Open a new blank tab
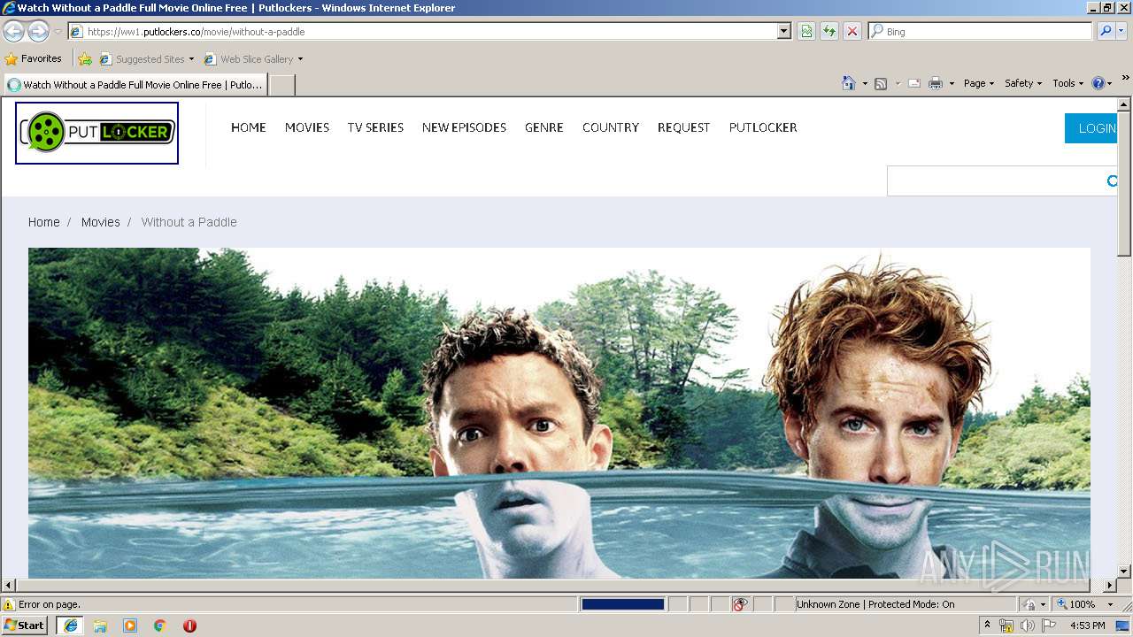1133x637 pixels. [x=281, y=85]
